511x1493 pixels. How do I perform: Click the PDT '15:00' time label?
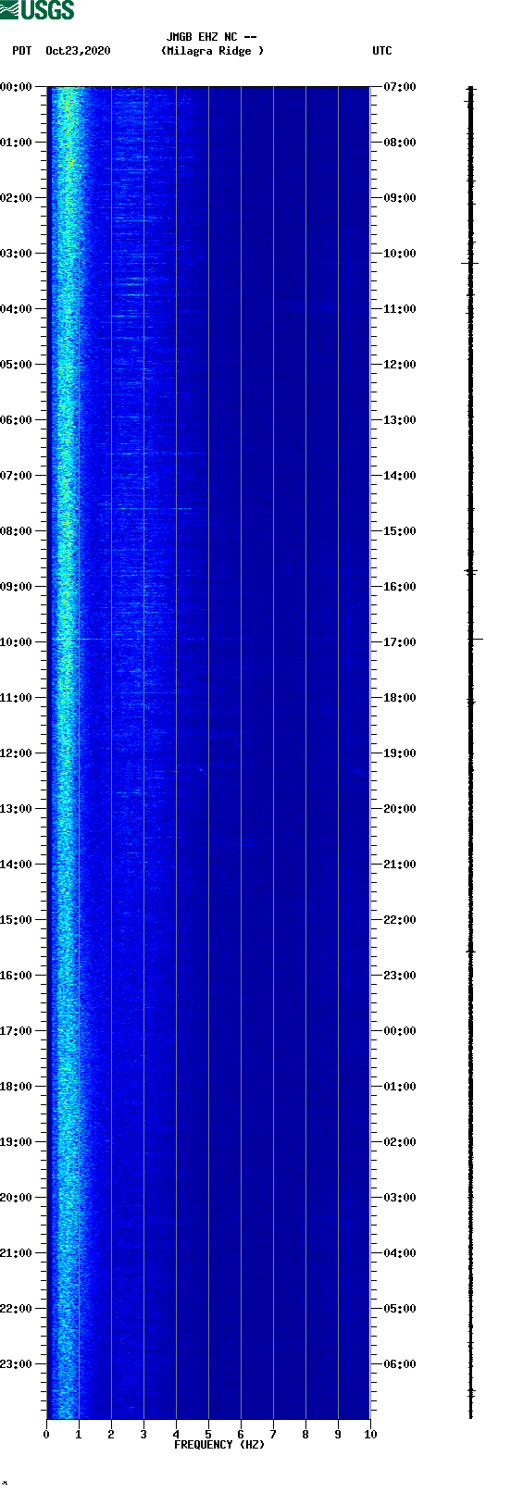[16, 920]
